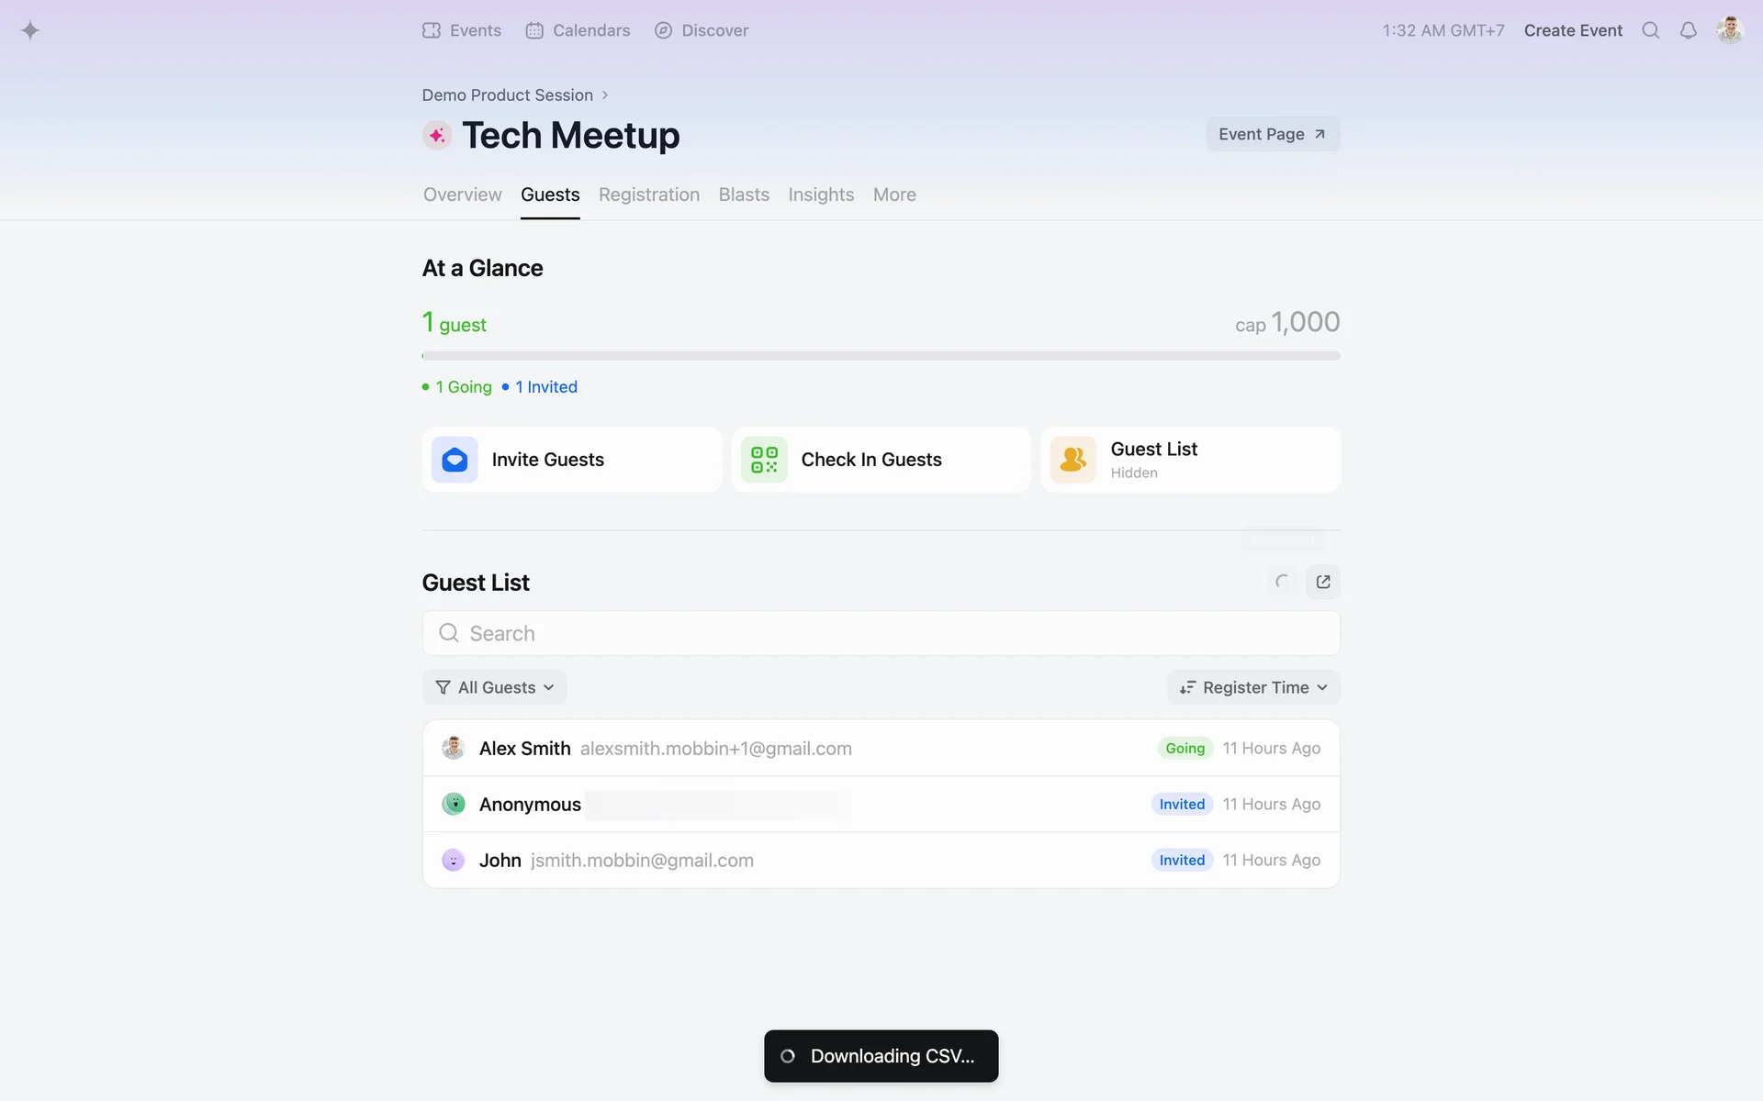Click the guest capacity progress bar
1763x1101 pixels.
tap(881, 356)
